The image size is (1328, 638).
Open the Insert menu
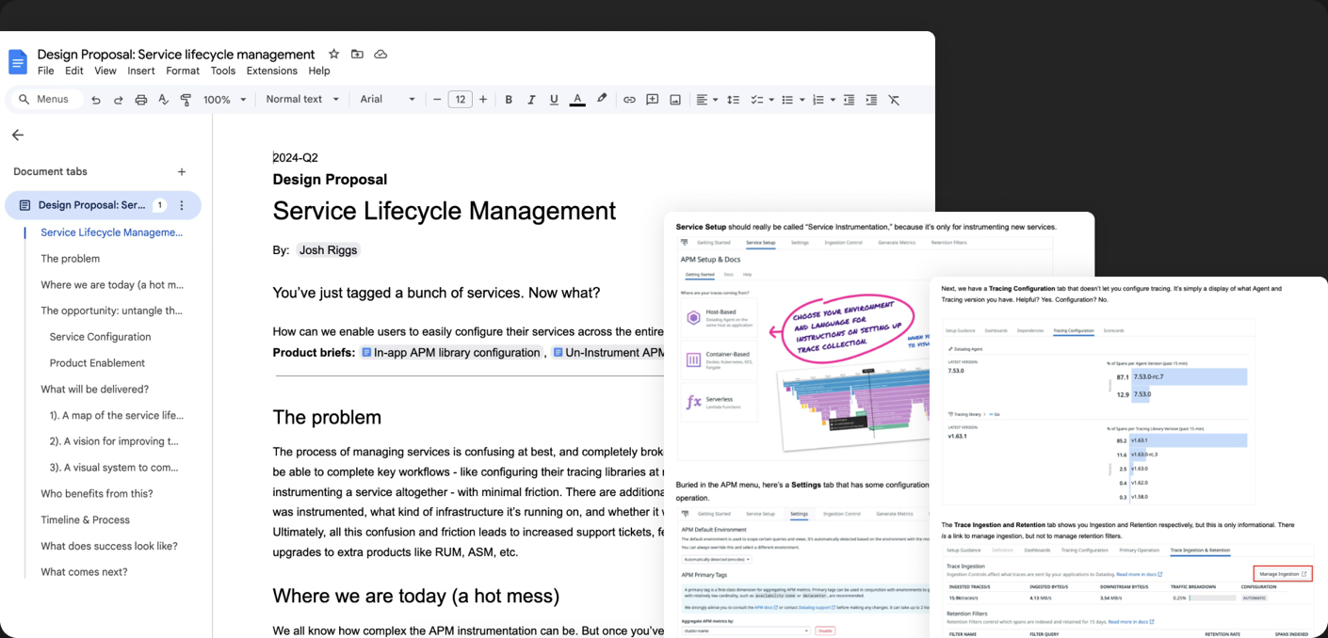click(x=141, y=71)
